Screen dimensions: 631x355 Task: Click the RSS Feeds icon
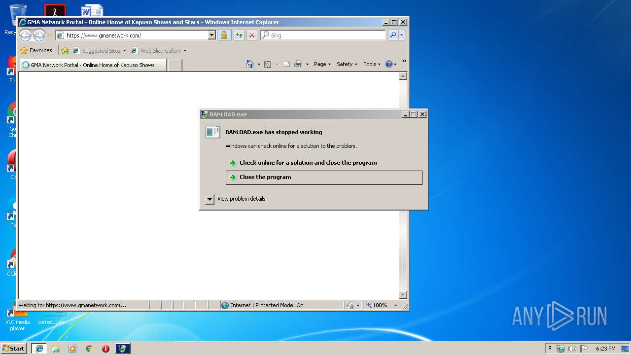268,64
